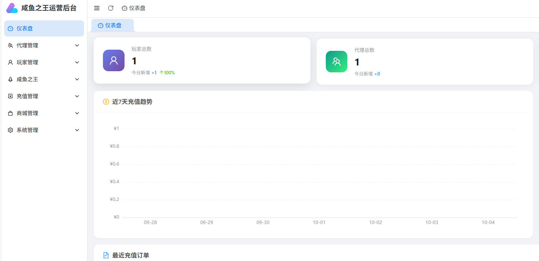Click the green 100% increase indicator
Screen dimensions: 539x261
[167, 73]
